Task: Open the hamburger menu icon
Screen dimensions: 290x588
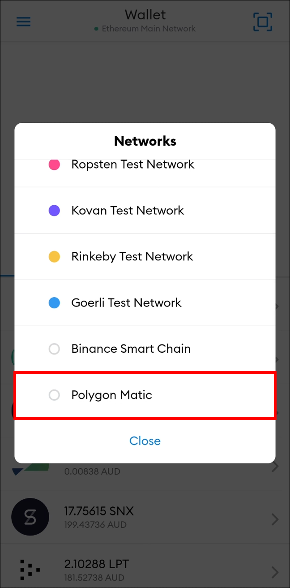Action: 23,22
